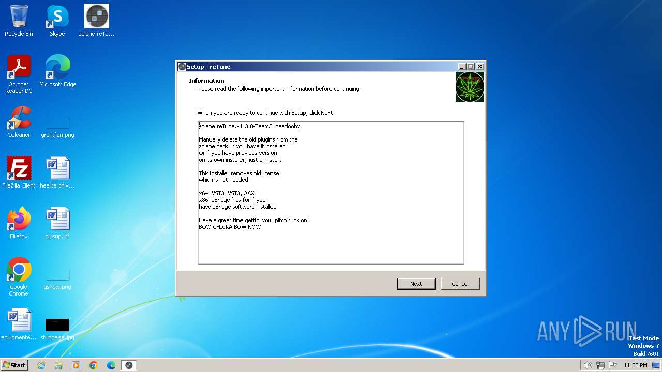Click the setup title bar icon
662x372 pixels.
point(182,67)
